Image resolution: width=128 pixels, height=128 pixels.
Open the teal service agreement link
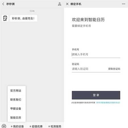(108, 103)
